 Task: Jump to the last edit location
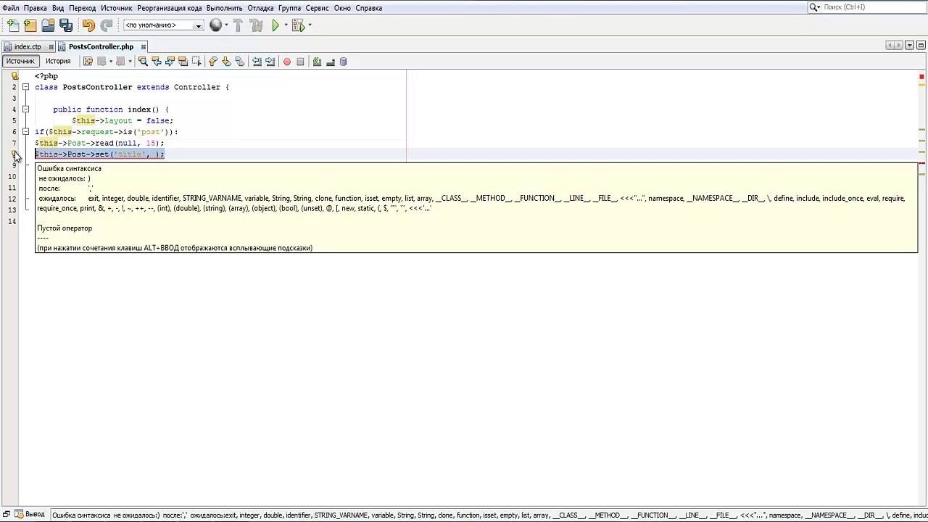click(88, 62)
